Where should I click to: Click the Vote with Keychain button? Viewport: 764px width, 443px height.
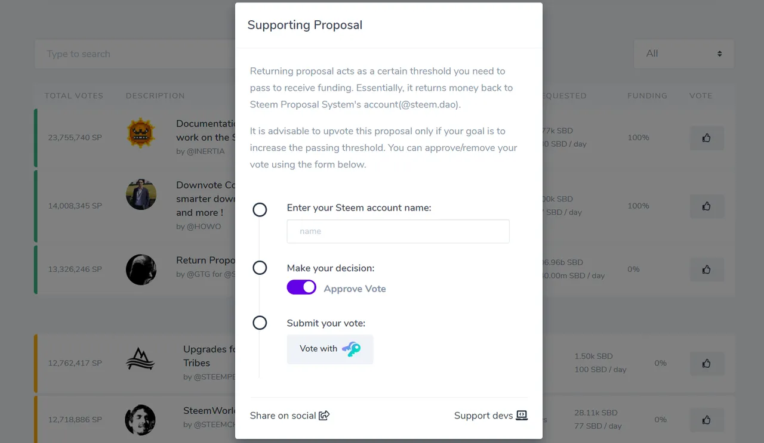coord(330,349)
